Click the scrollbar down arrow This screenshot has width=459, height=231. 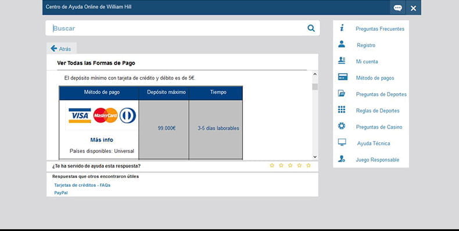[x=315, y=157]
